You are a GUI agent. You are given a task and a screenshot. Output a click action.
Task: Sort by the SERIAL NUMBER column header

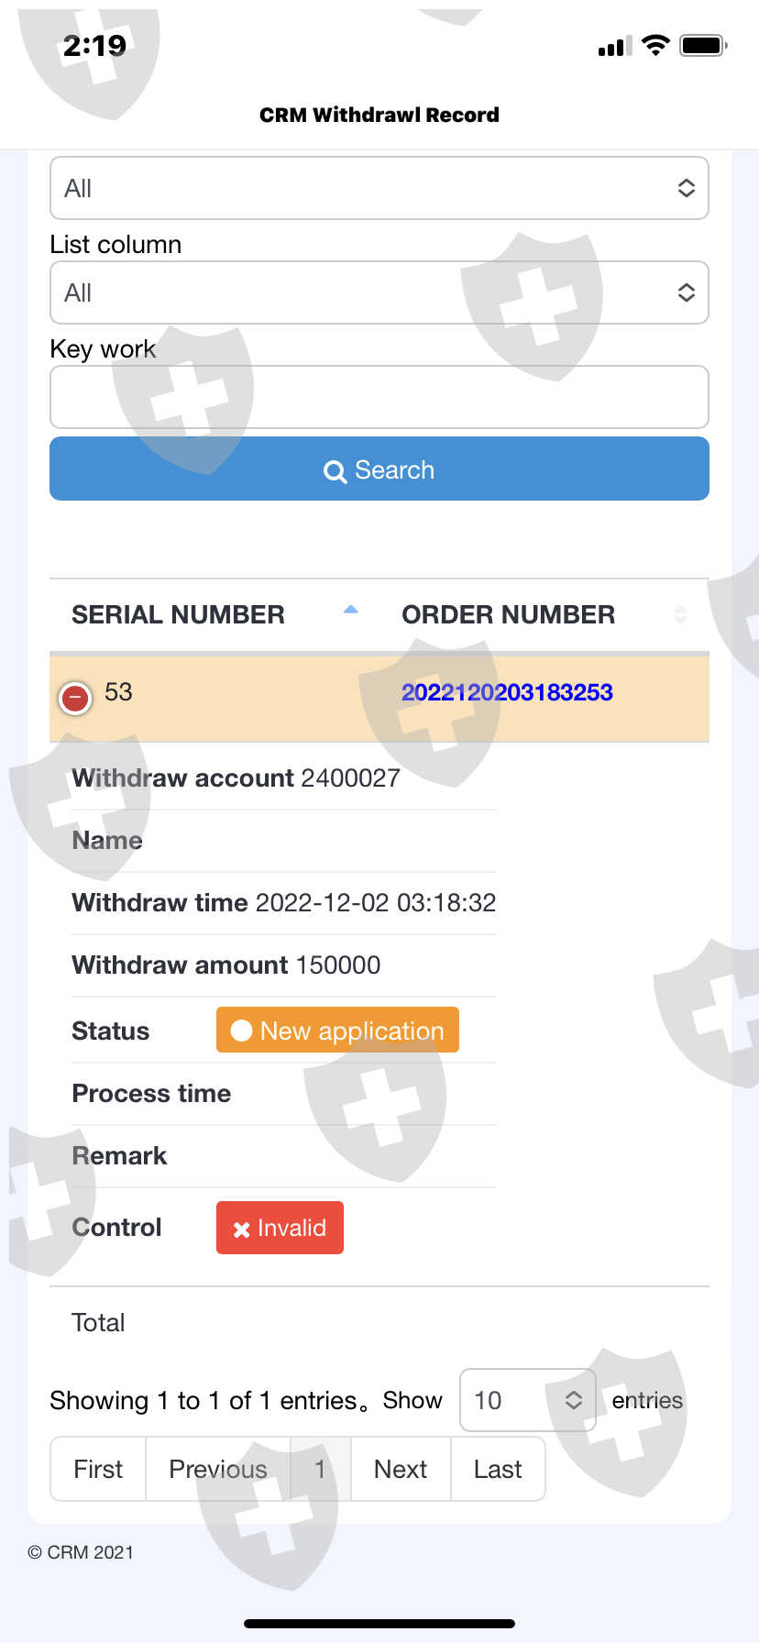(179, 614)
